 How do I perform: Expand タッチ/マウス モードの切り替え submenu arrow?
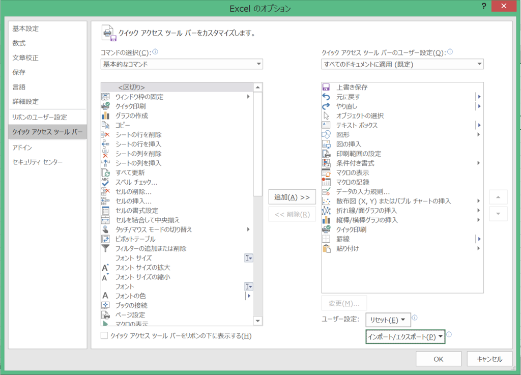coord(248,229)
